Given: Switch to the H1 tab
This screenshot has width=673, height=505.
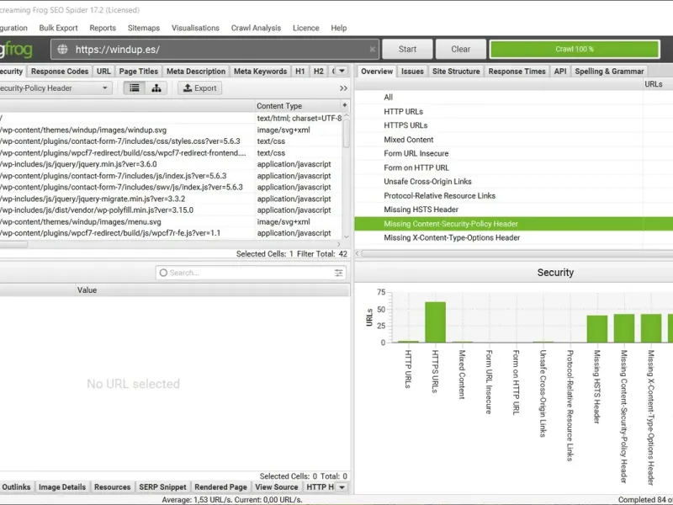Looking at the screenshot, I should [300, 72].
